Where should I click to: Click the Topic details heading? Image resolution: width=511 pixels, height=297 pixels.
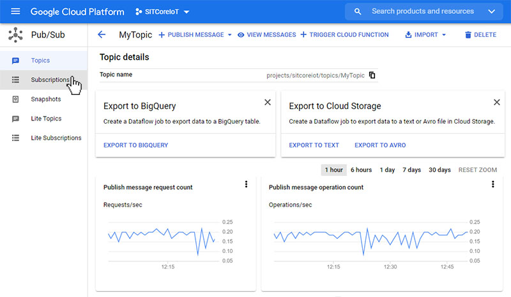pos(124,57)
